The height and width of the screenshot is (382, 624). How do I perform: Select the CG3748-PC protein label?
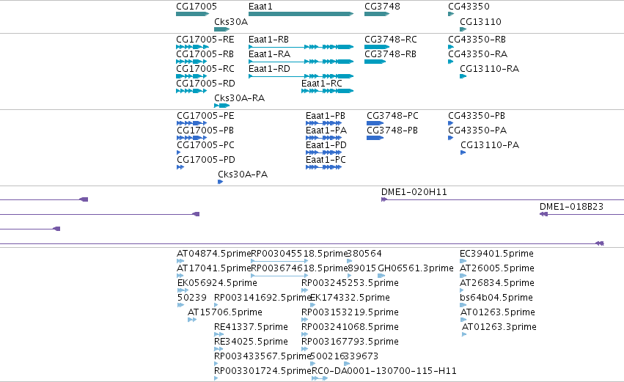click(393, 116)
